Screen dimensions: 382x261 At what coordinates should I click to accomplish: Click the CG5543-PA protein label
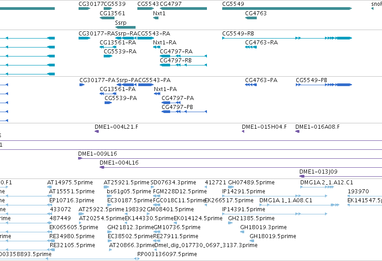click(154, 80)
